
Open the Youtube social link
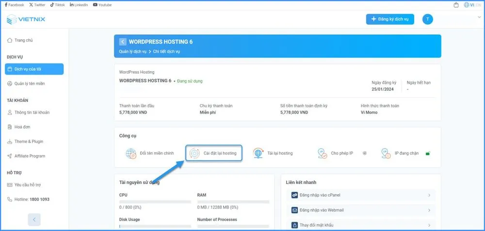(102, 5)
